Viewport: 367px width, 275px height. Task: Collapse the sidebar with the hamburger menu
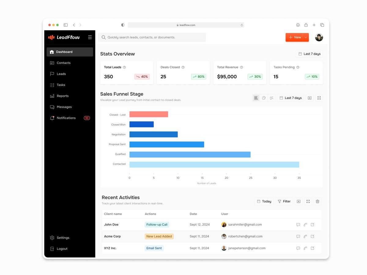[90, 37]
